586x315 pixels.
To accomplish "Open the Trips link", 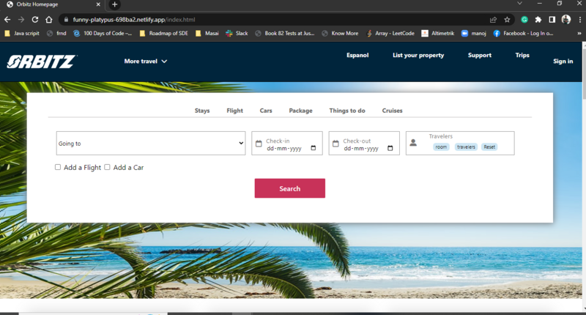I will pos(522,55).
